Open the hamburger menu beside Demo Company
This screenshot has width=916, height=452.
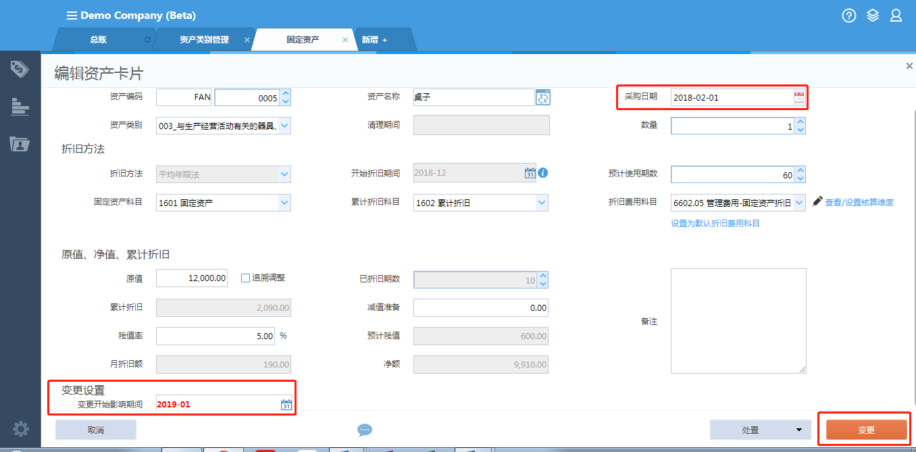(x=72, y=16)
